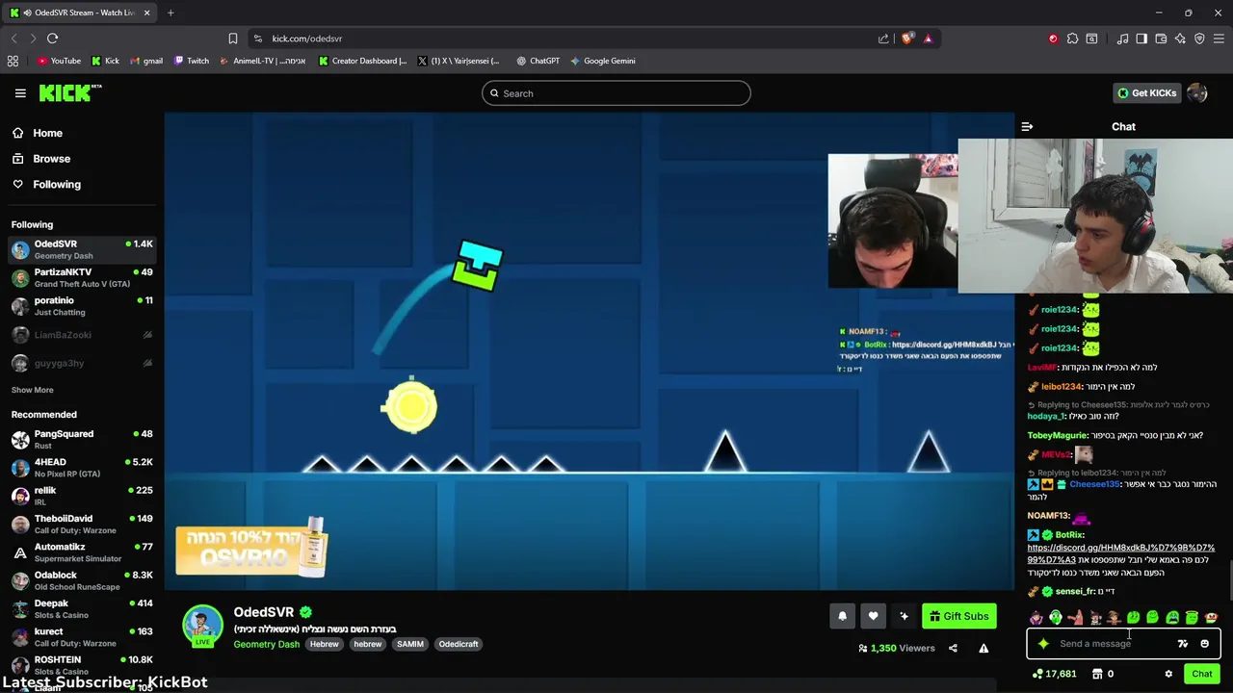
Task: Click the Geometry Dash video player
Action: tap(589, 351)
